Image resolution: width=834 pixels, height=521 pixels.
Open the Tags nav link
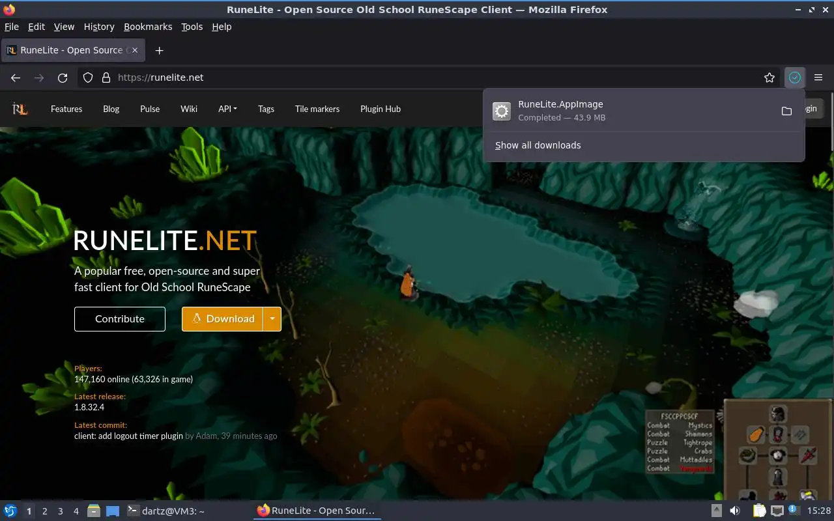pos(266,109)
